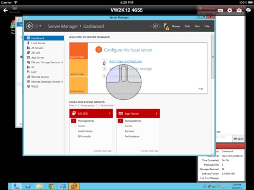Open the Manage menu
254x190 pixels.
pyautogui.click(x=176, y=26)
